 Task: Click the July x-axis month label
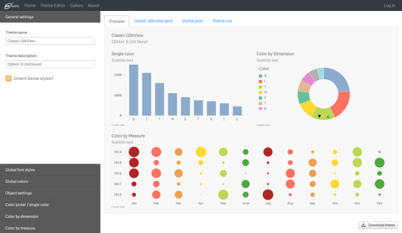point(268,203)
